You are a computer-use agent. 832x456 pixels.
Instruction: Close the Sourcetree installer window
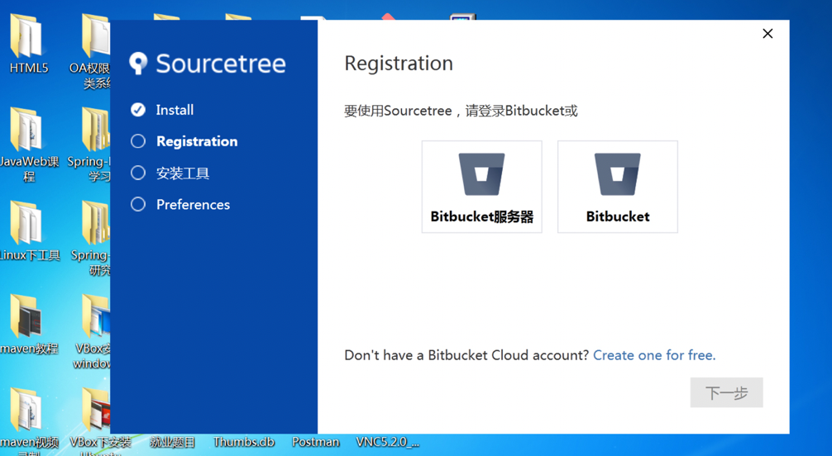(767, 33)
